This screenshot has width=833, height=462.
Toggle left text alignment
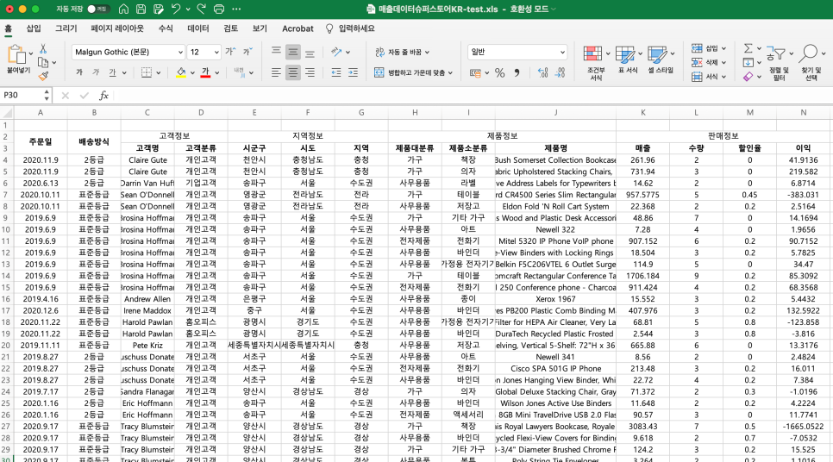pyautogui.click(x=276, y=72)
